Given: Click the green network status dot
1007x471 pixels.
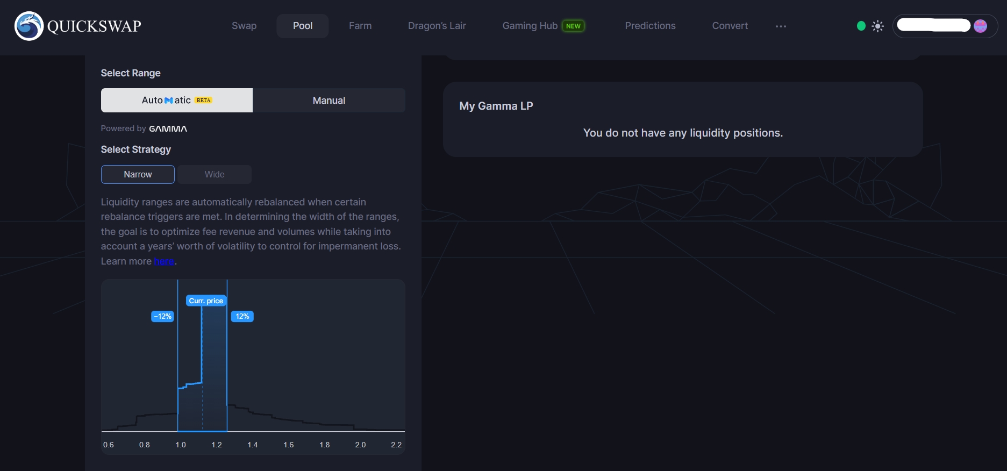Looking at the screenshot, I should [861, 26].
